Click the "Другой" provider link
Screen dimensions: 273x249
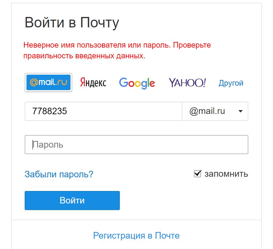(231, 83)
